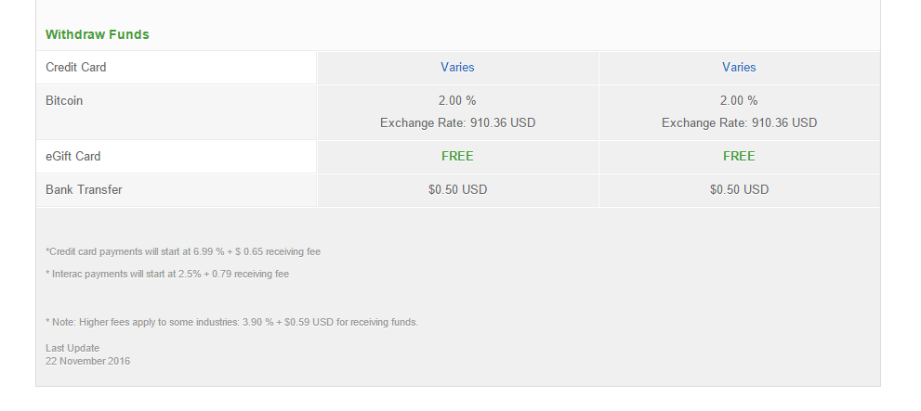Click first Exchange Rate 910.36 USD text
Viewport: 921px width, 411px height.
coord(457,123)
